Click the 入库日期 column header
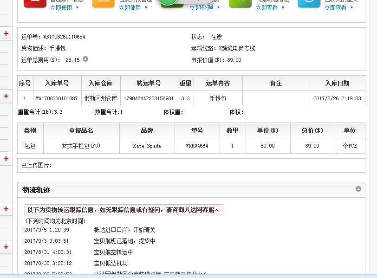 click(x=337, y=84)
